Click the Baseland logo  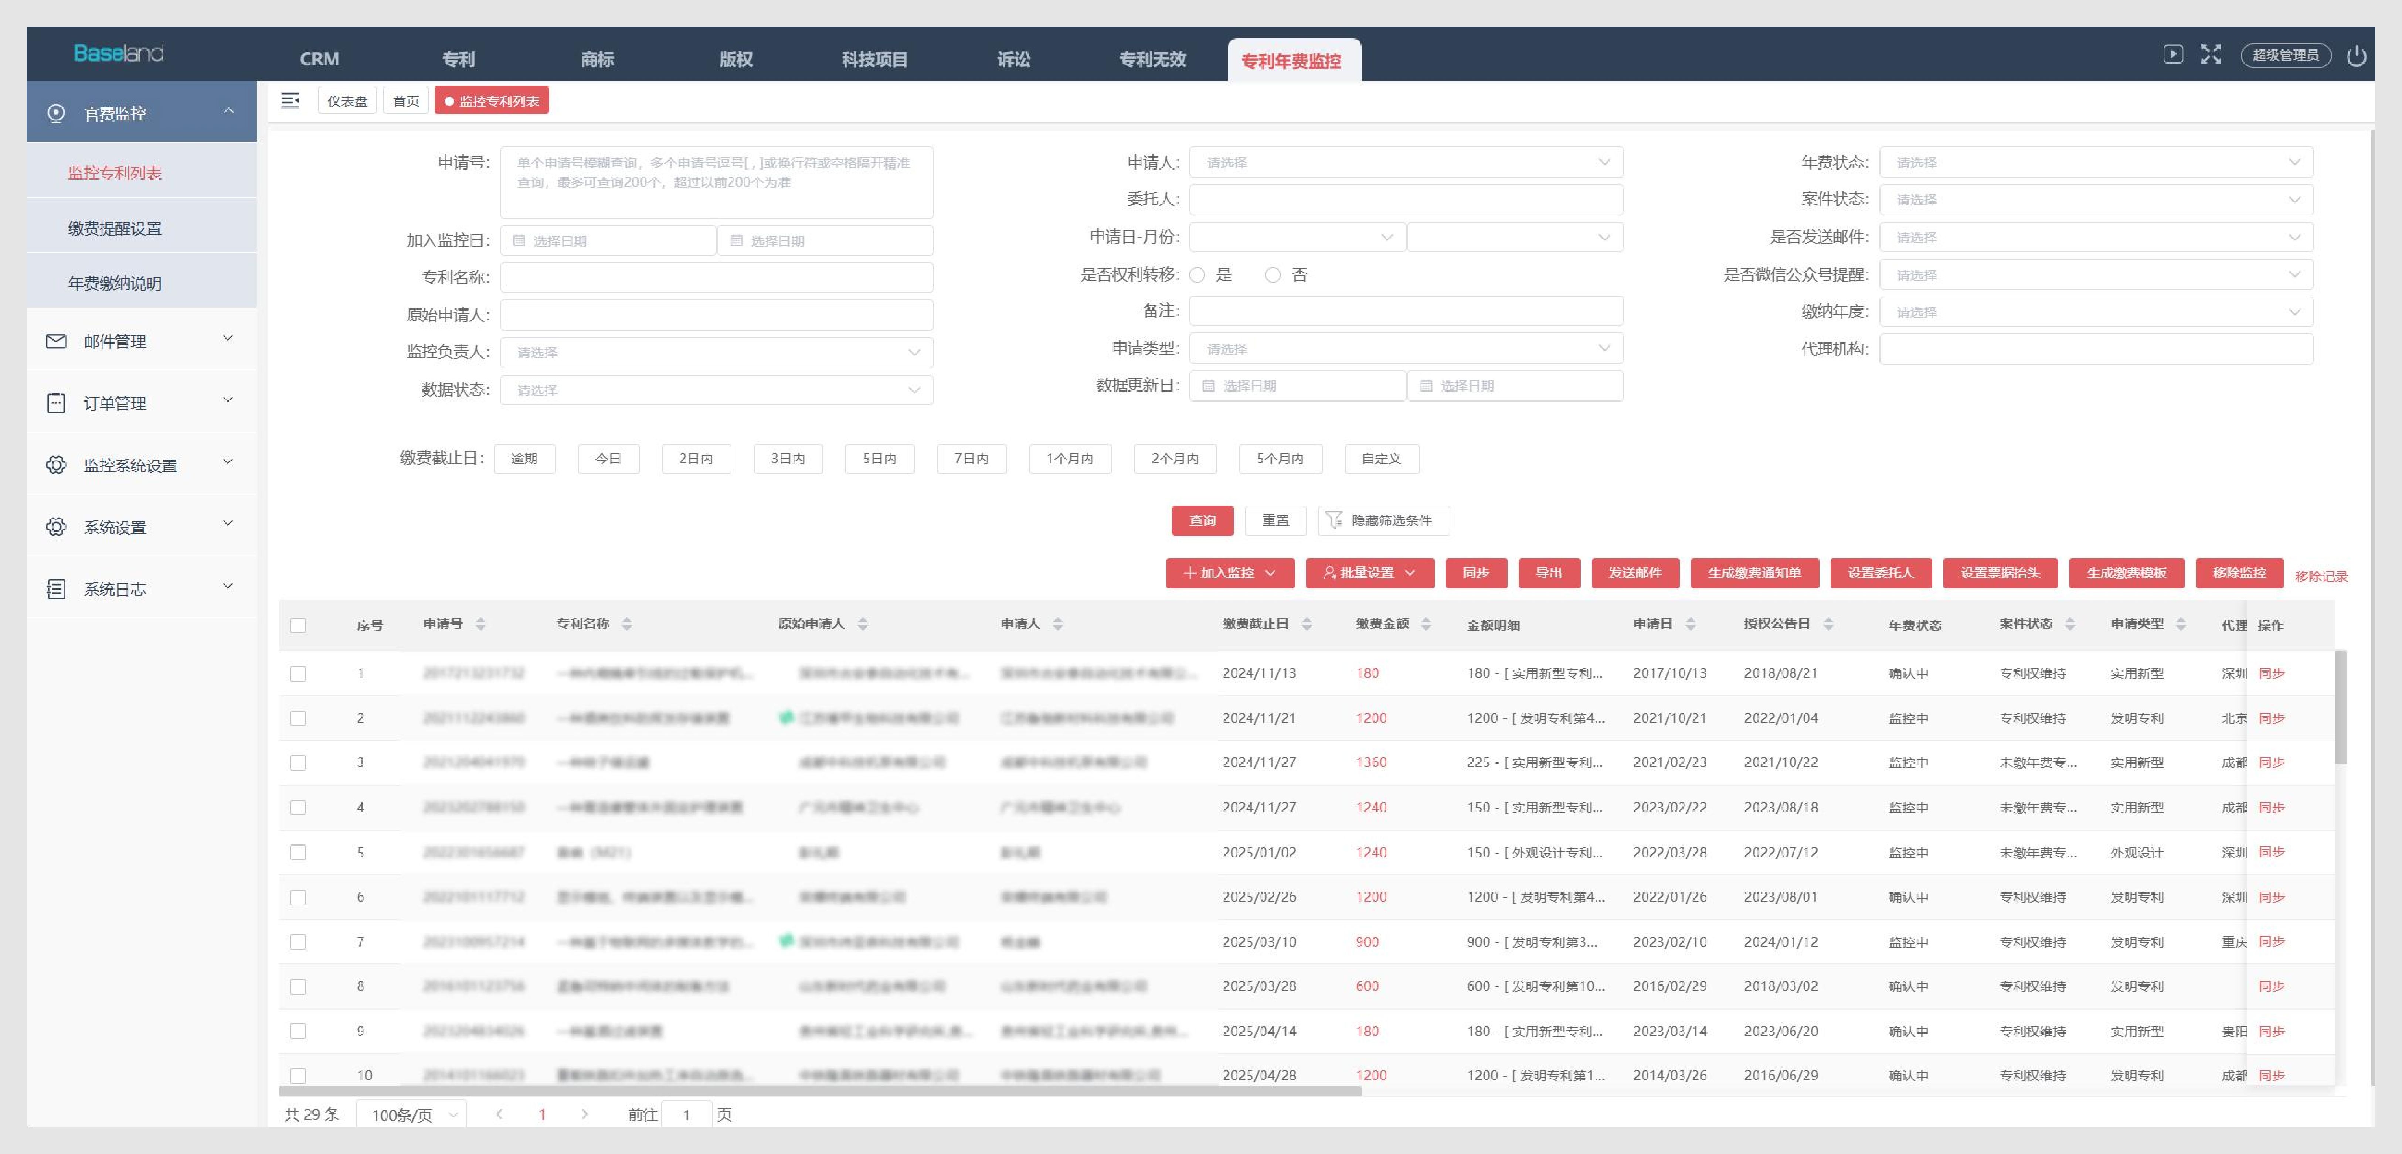tap(118, 53)
